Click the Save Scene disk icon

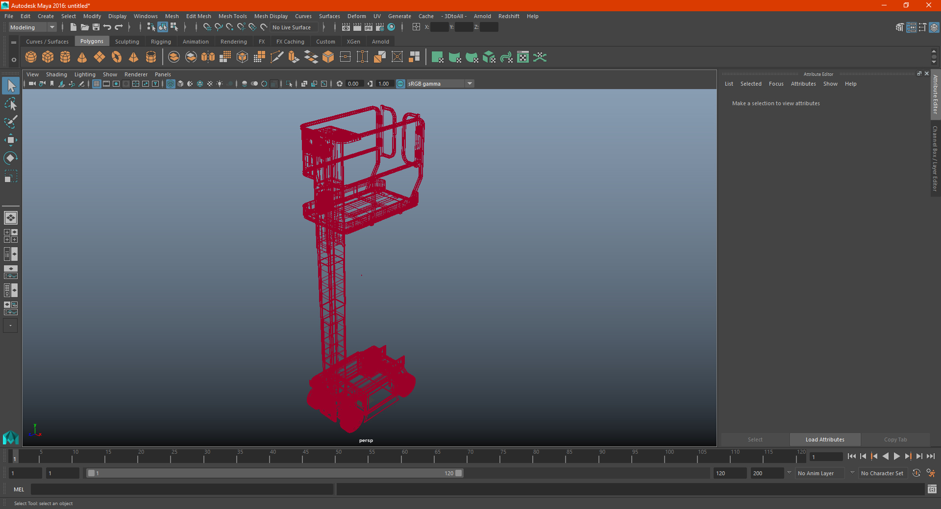pos(96,27)
